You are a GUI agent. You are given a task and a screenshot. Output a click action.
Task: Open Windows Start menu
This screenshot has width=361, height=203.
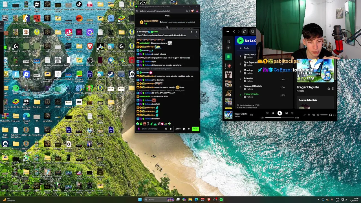(140, 200)
